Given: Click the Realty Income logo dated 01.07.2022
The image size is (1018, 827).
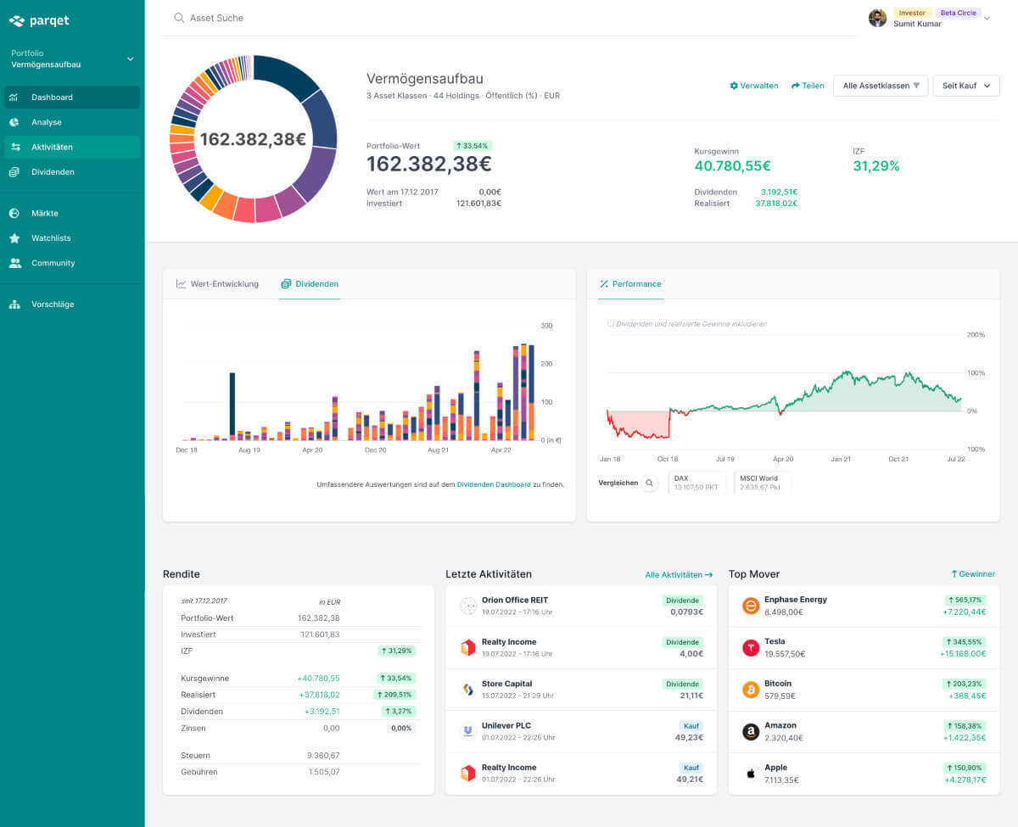Looking at the screenshot, I should (x=468, y=773).
